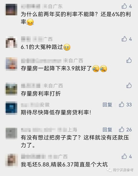Like the 存量房利率打折 comment
The width and height of the screenshot is (138, 176).
tap(129, 85)
